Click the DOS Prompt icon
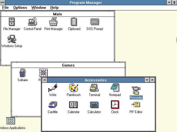177x132 pixels. pos(95,22)
